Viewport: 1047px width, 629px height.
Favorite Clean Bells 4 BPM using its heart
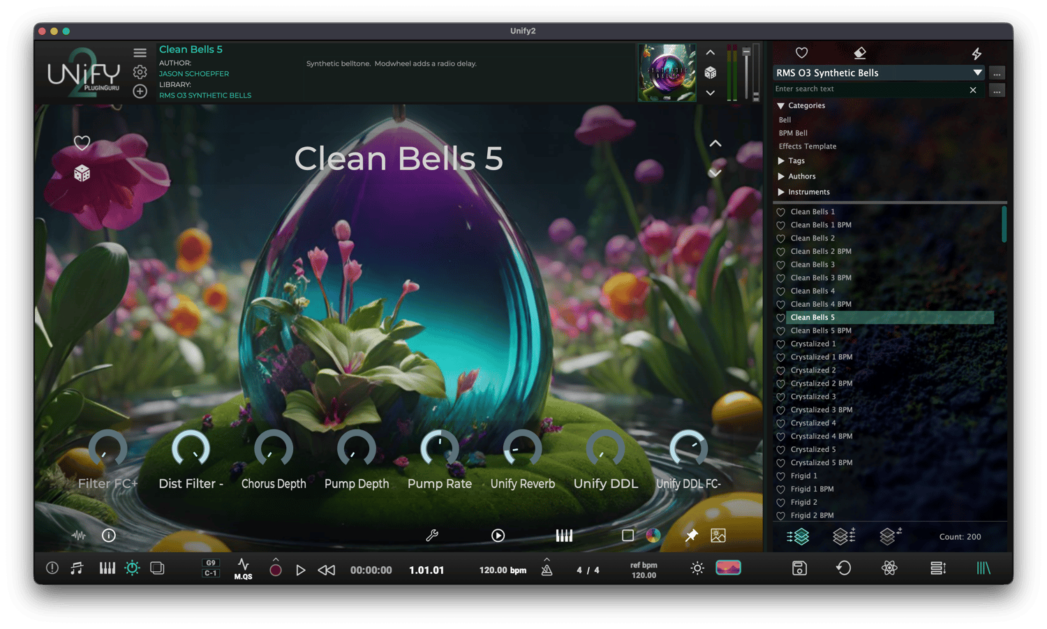pos(781,305)
